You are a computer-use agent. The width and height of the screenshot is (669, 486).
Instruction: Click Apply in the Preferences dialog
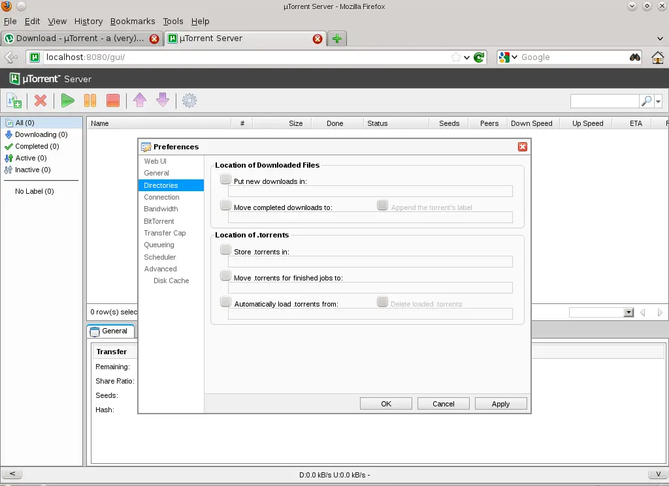501,404
